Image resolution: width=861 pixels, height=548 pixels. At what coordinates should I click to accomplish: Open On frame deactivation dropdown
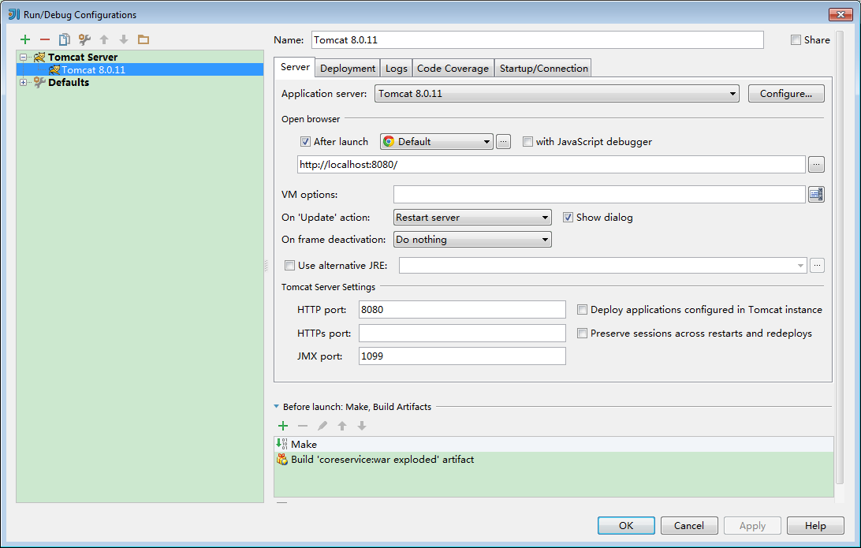click(x=472, y=240)
